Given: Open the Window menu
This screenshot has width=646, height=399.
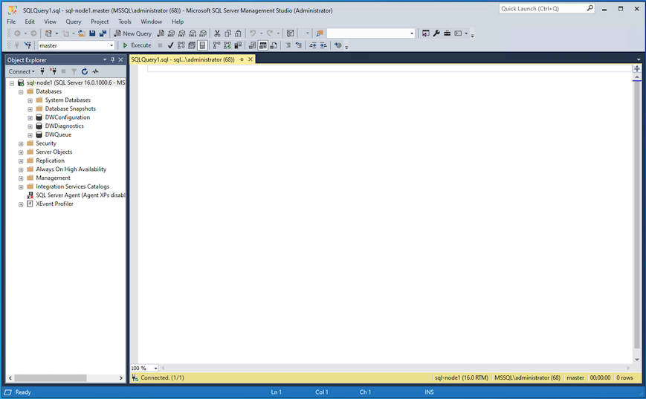Looking at the screenshot, I should (x=151, y=22).
